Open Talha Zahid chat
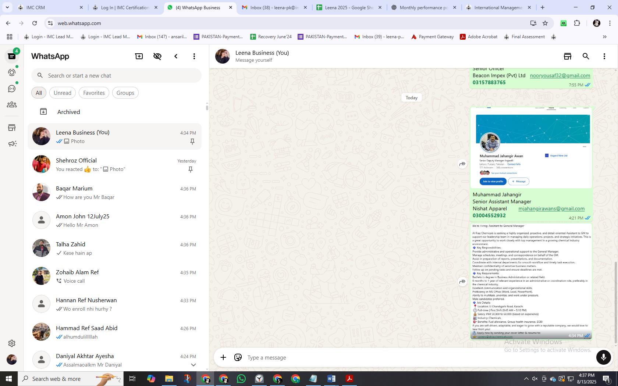Screen dimensions: 618x386 [x=115, y=248]
